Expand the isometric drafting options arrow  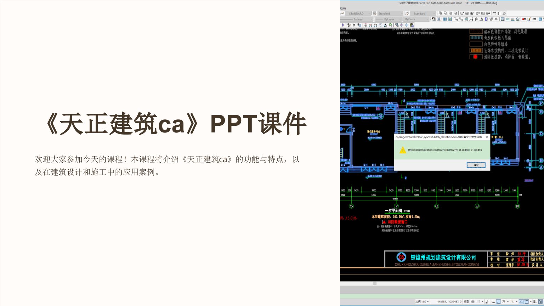(x=516, y=302)
